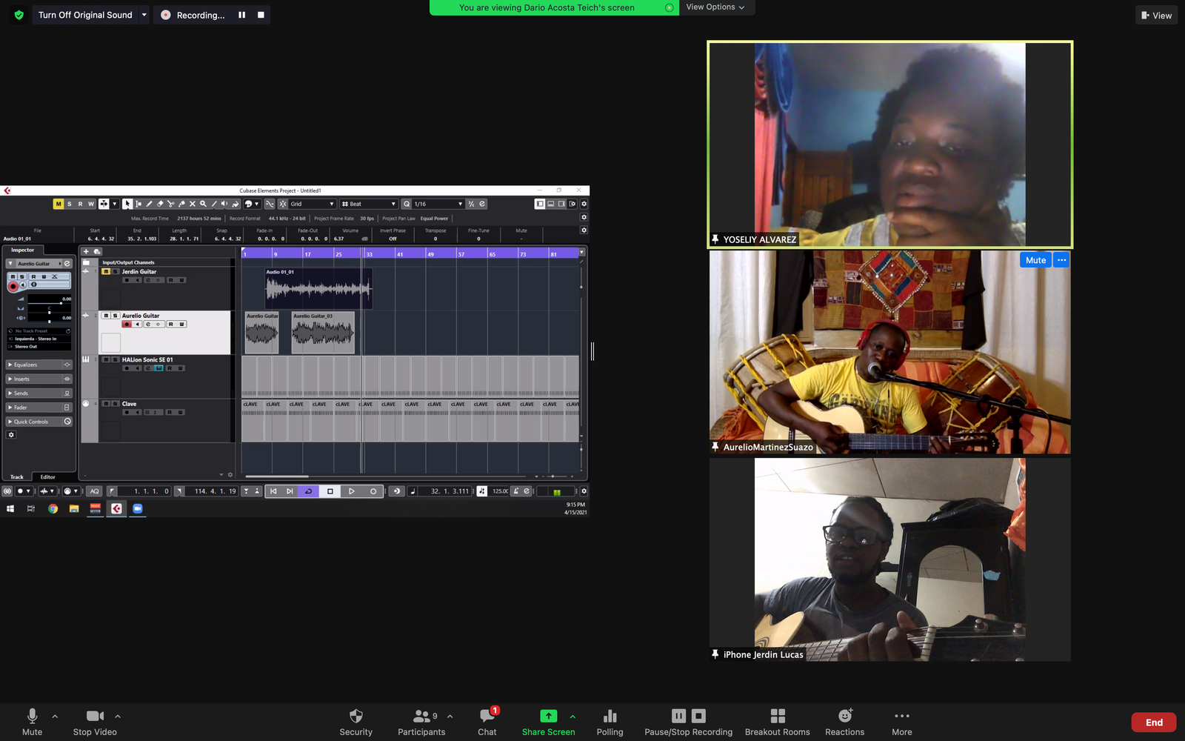Open the 1/16 quantize preset dropdown

tap(438, 204)
